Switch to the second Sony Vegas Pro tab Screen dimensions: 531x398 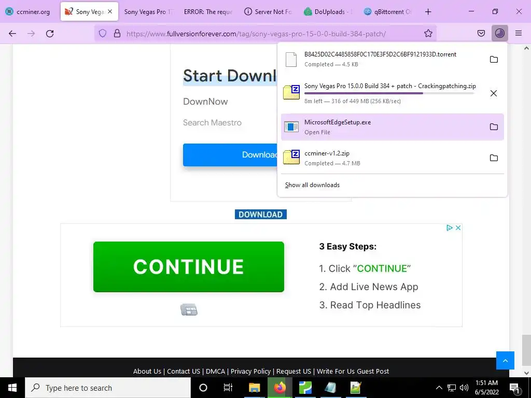[148, 11]
